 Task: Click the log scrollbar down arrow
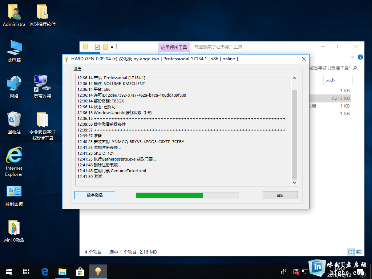tap(294, 182)
